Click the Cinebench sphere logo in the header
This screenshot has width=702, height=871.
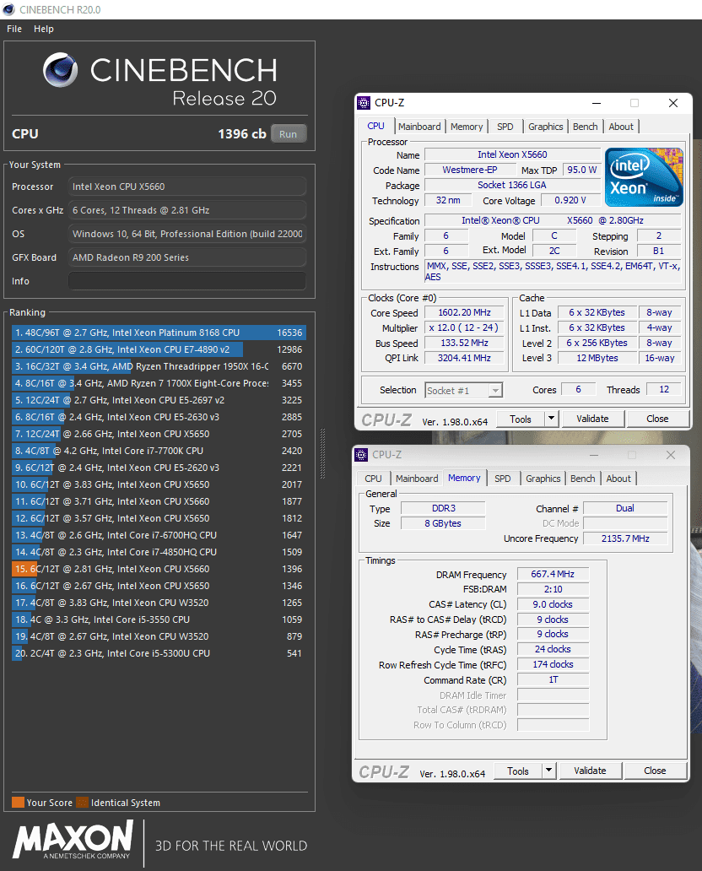[61, 70]
